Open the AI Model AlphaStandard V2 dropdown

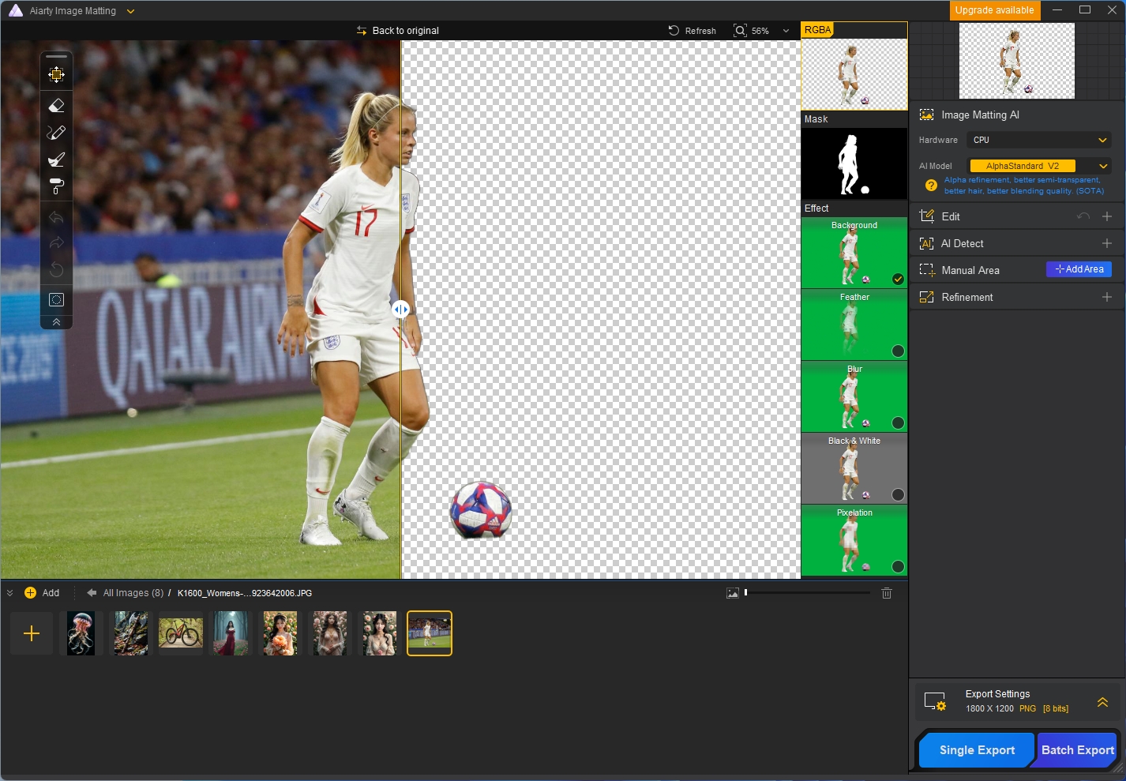point(1038,166)
